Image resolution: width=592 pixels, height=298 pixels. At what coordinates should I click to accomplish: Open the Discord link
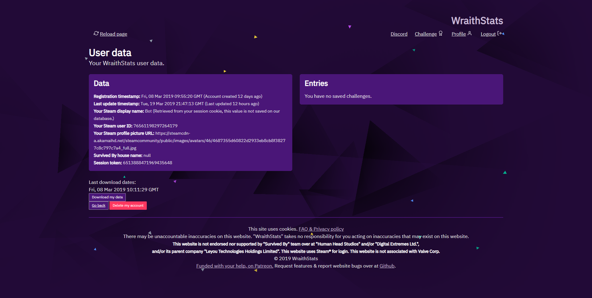pos(399,34)
